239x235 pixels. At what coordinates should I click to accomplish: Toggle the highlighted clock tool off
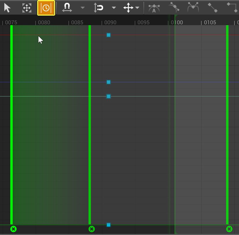[x=46, y=8]
